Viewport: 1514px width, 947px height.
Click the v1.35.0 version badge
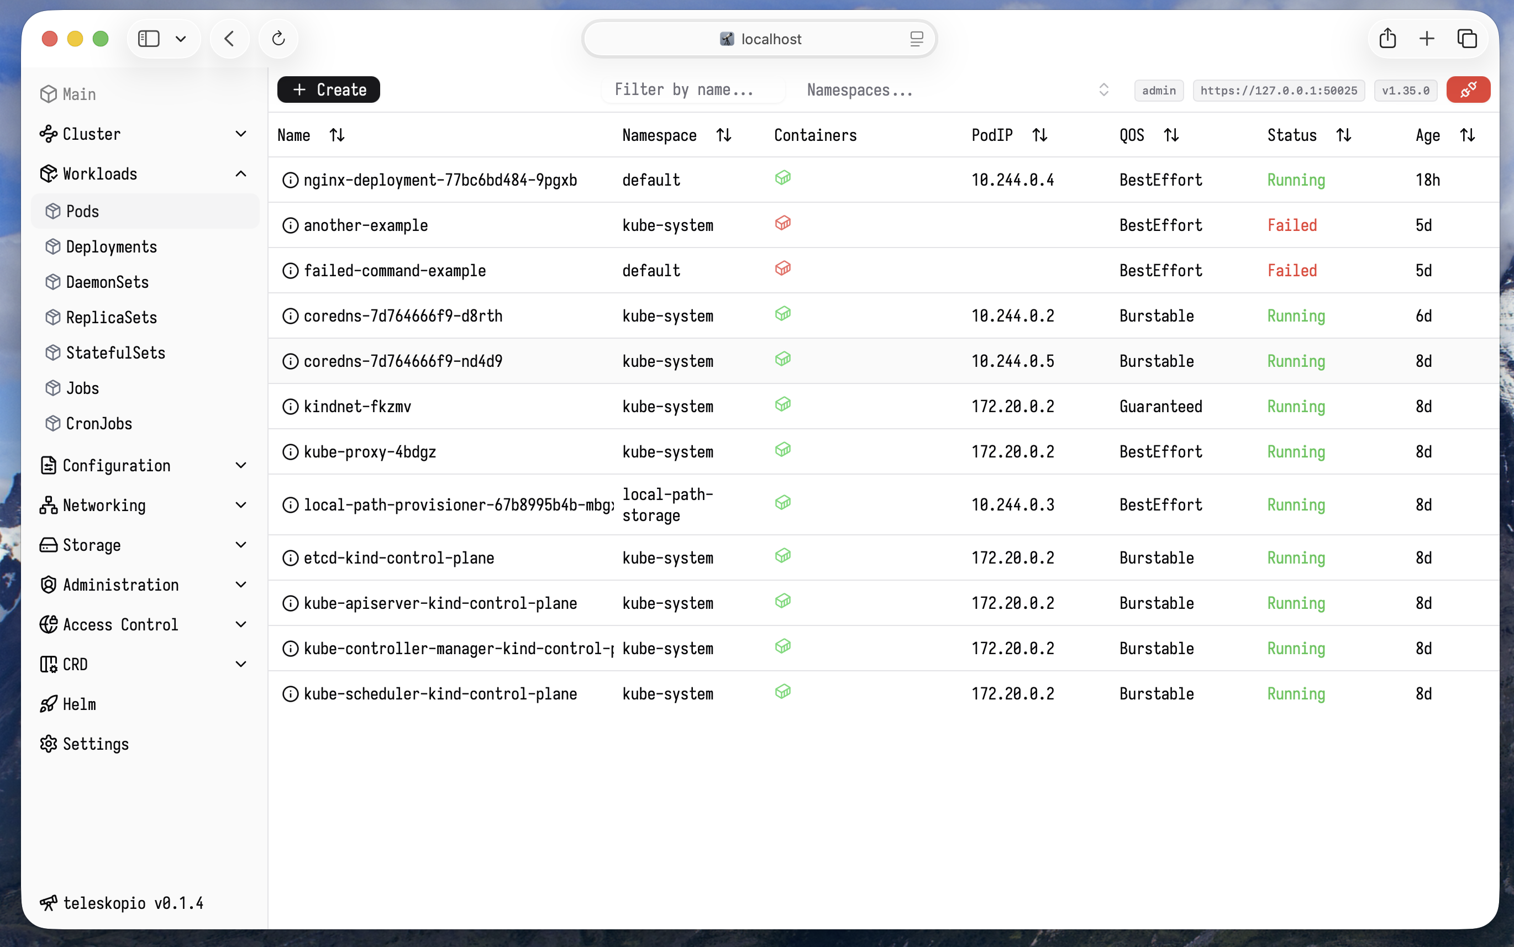coord(1406,91)
